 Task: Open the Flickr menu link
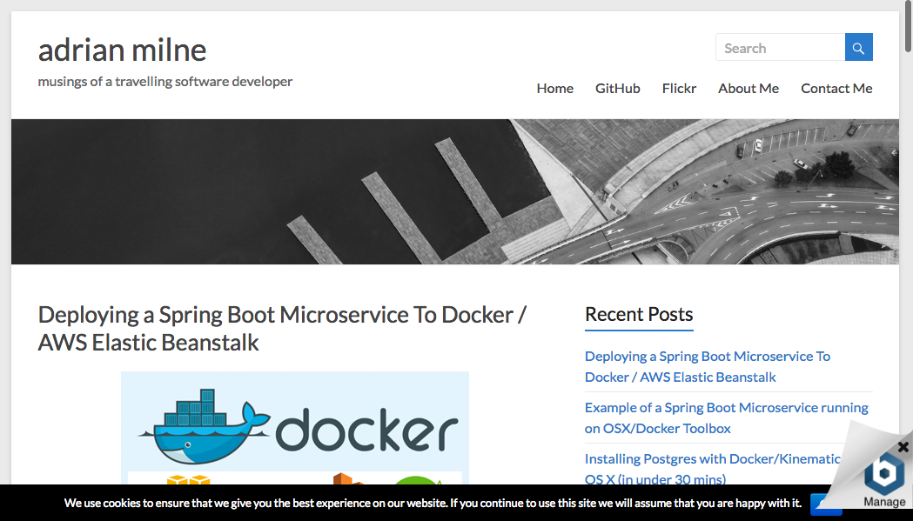pyautogui.click(x=679, y=89)
